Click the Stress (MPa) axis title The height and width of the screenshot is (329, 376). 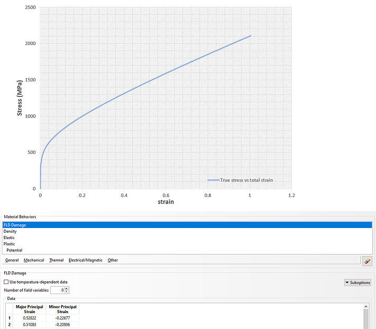coord(20,98)
